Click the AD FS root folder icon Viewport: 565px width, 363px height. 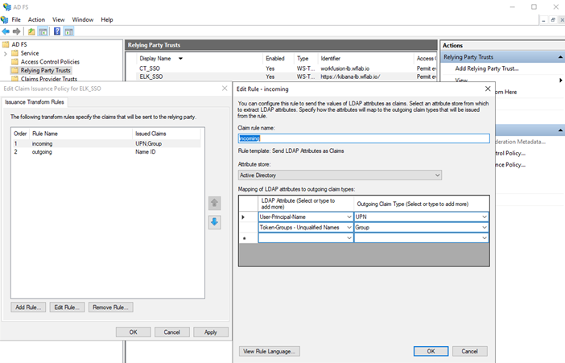(6, 44)
